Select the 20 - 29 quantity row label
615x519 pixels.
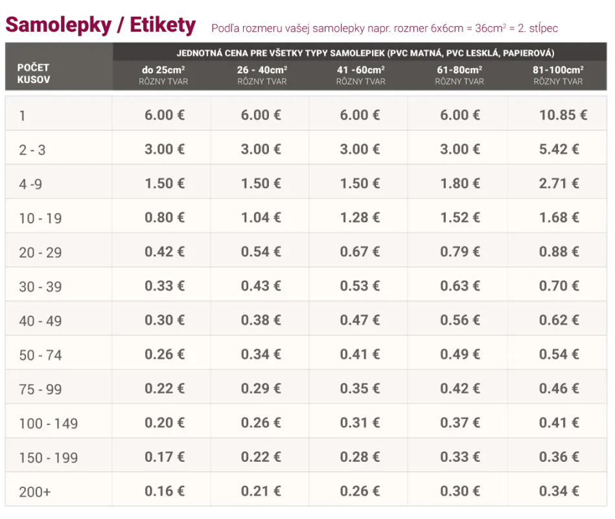pos(40,253)
